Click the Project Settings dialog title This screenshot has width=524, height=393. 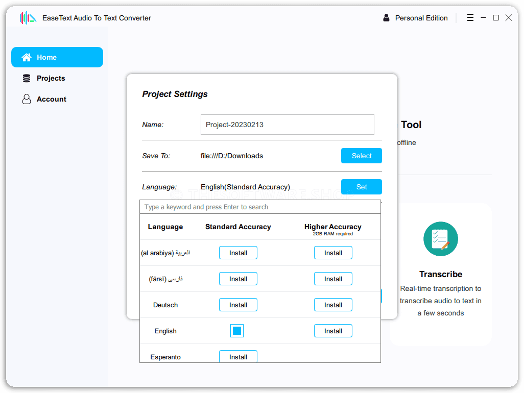click(x=175, y=94)
